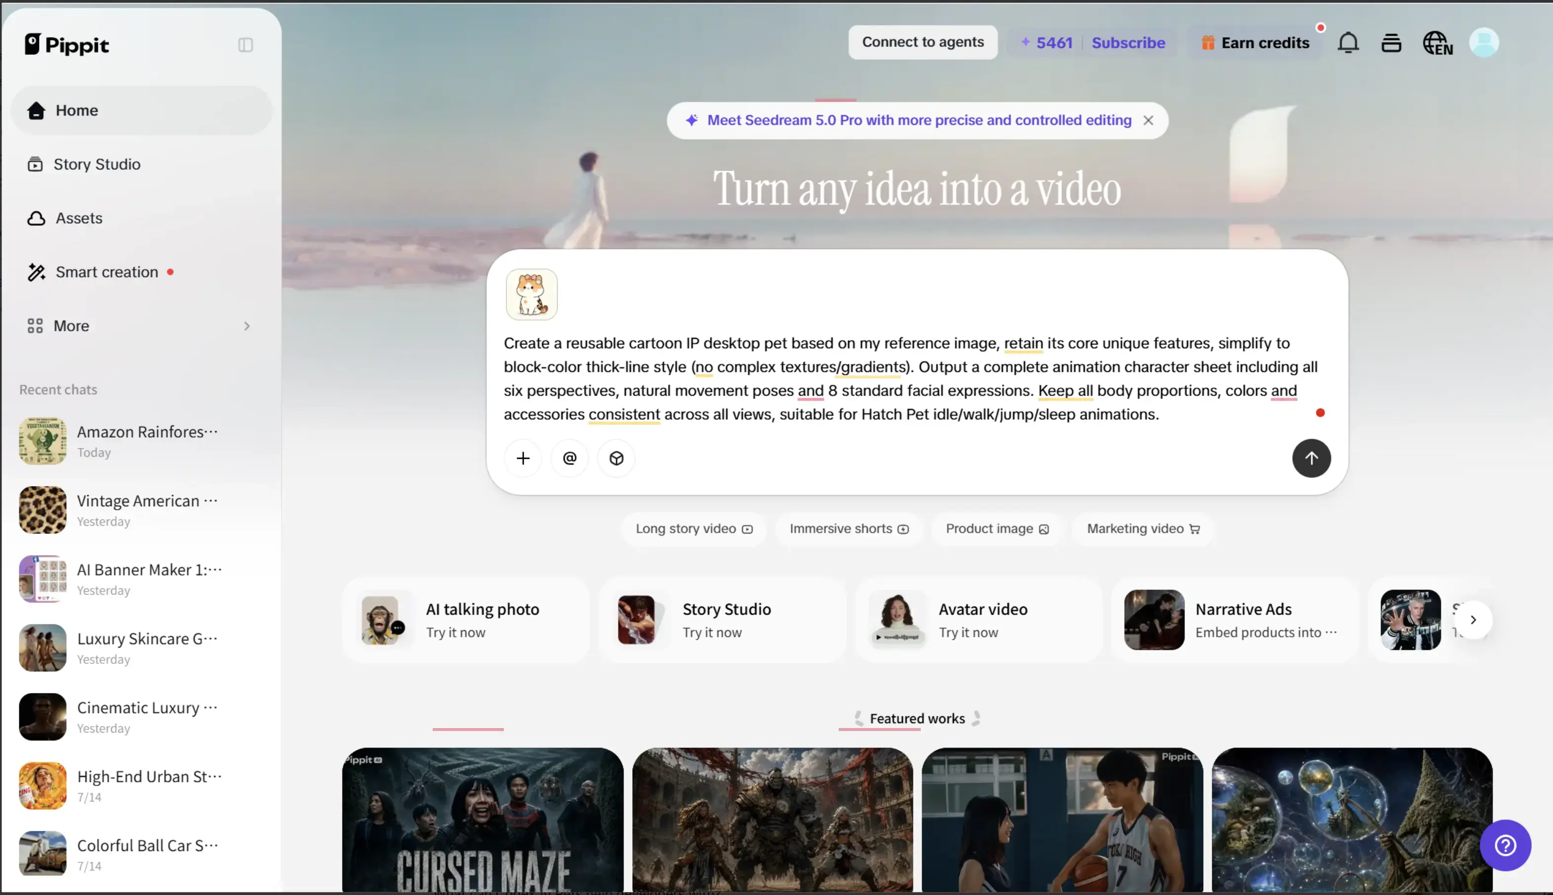Go to Home in sidebar
This screenshot has height=895, width=1553.
[141, 111]
